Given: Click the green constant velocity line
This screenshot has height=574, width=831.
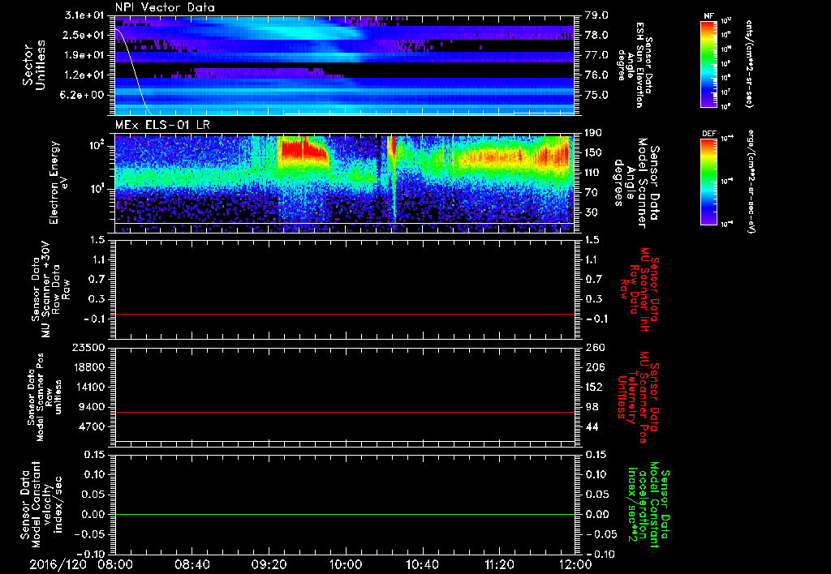Looking at the screenshot, I should 345,515.
